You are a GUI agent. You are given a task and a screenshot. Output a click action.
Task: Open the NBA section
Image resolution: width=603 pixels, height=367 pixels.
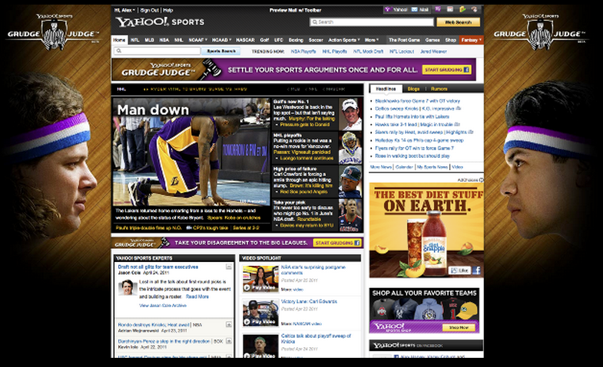point(164,40)
